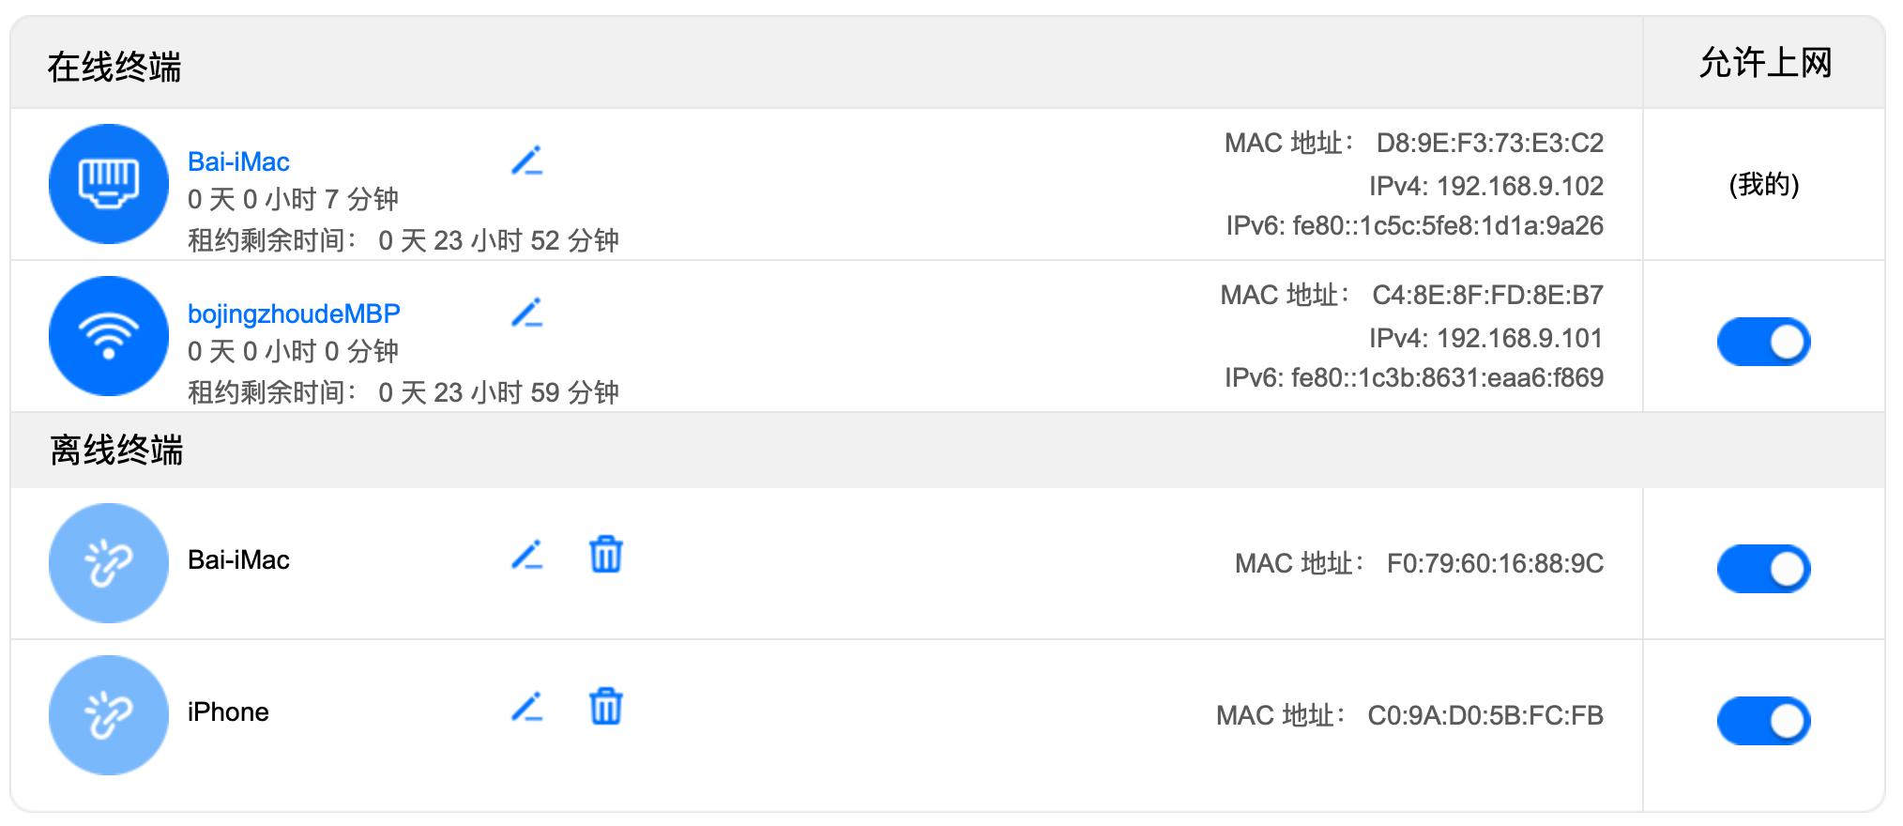
Task: Open the bojingzhoudeMBP device link
Action: (294, 314)
